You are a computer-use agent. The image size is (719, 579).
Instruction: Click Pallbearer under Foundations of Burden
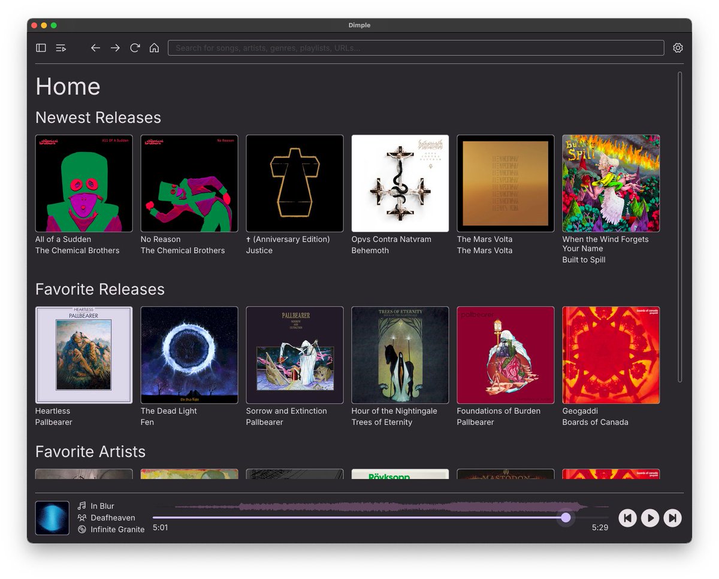476,422
